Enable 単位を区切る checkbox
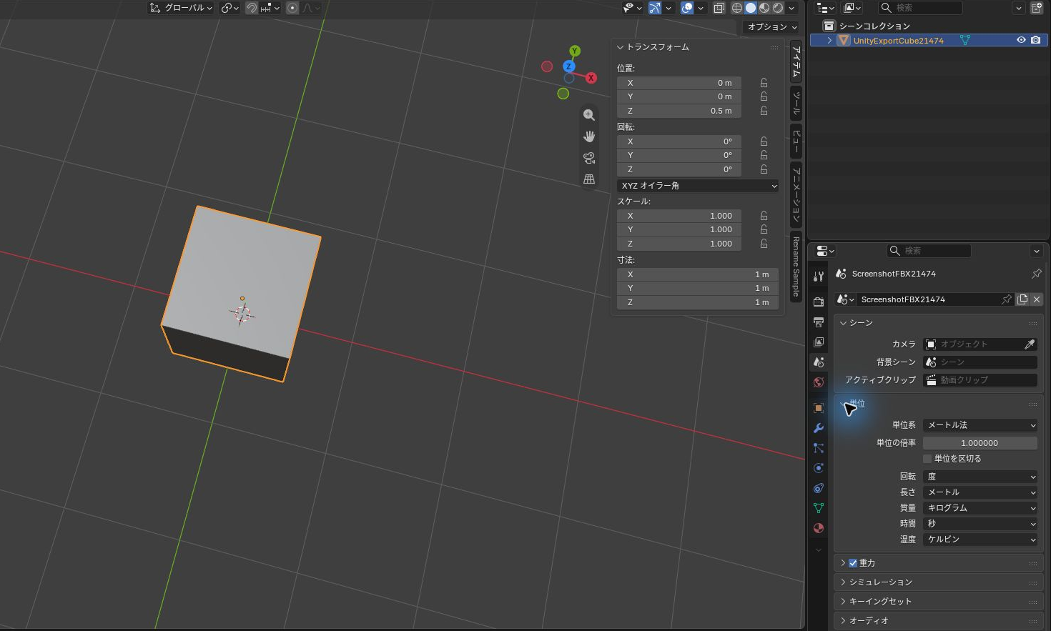Screen dimensions: 1051x631 tap(927, 459)
